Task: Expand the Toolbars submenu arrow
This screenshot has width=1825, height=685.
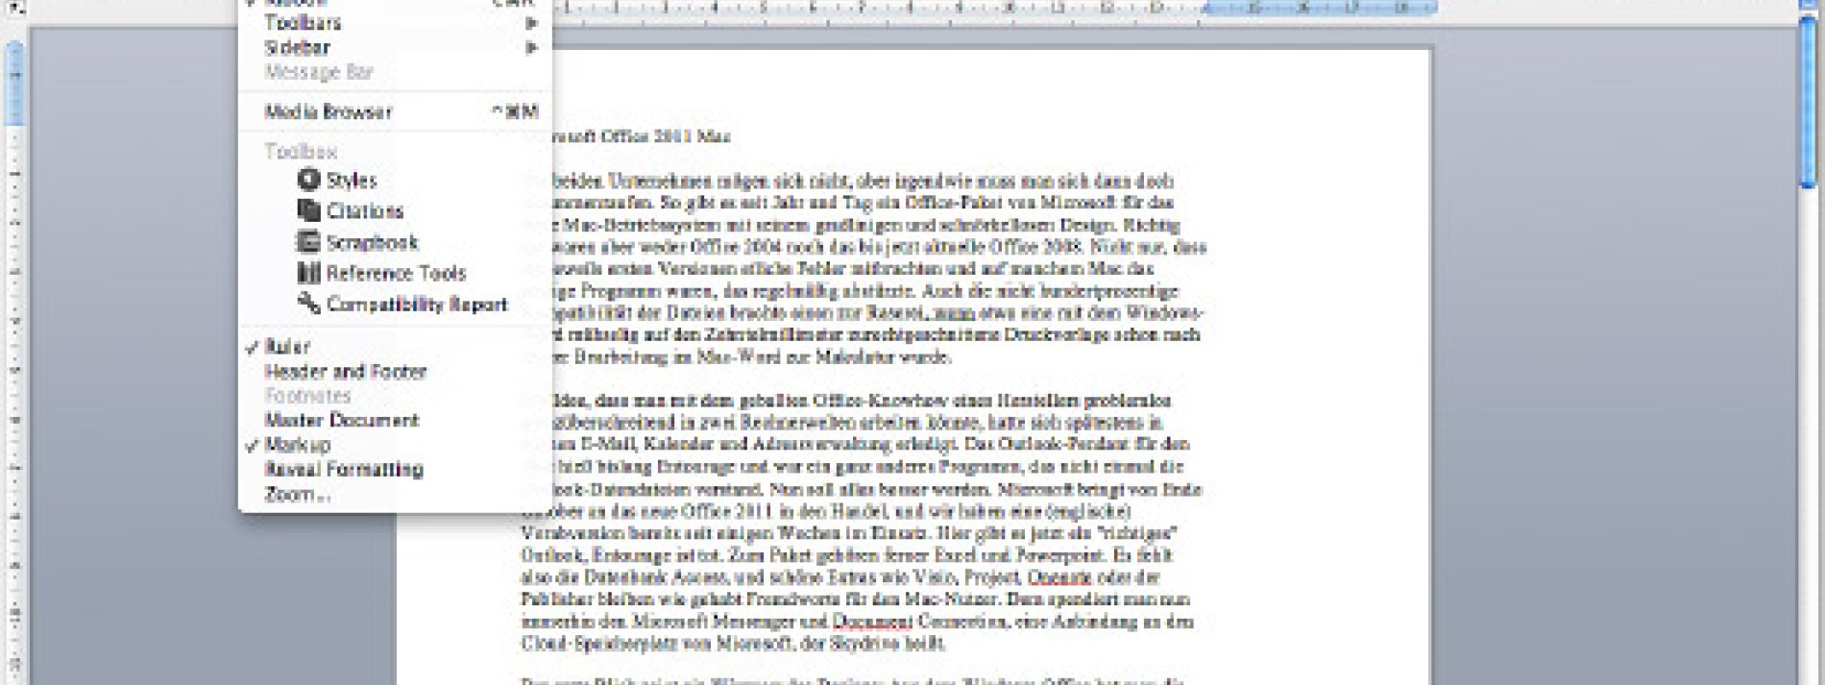Action: click(531, 22)
